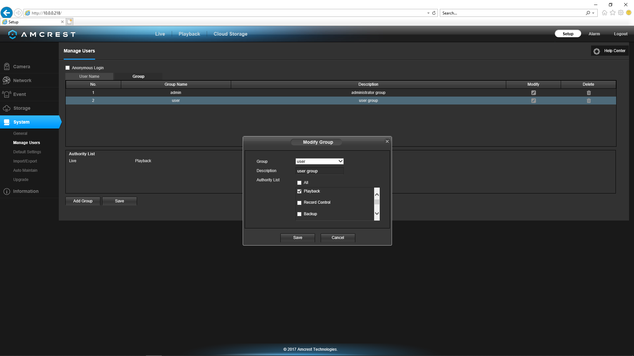The image size is (634, 356).
Task: Modify the user group row
Action: click(533, 101)
